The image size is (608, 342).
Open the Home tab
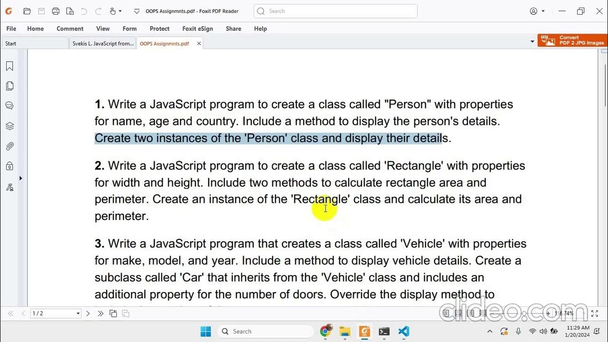pos(36,28)
